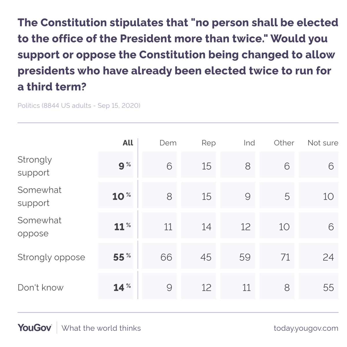Select the Don't know row label
347x347 pixels.
click(x=40, y=287)
